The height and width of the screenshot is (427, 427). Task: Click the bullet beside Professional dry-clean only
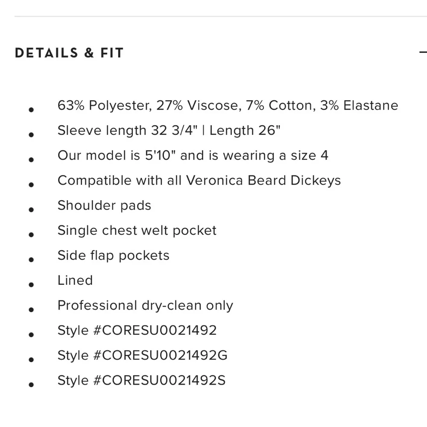click(x=31, y=310)
